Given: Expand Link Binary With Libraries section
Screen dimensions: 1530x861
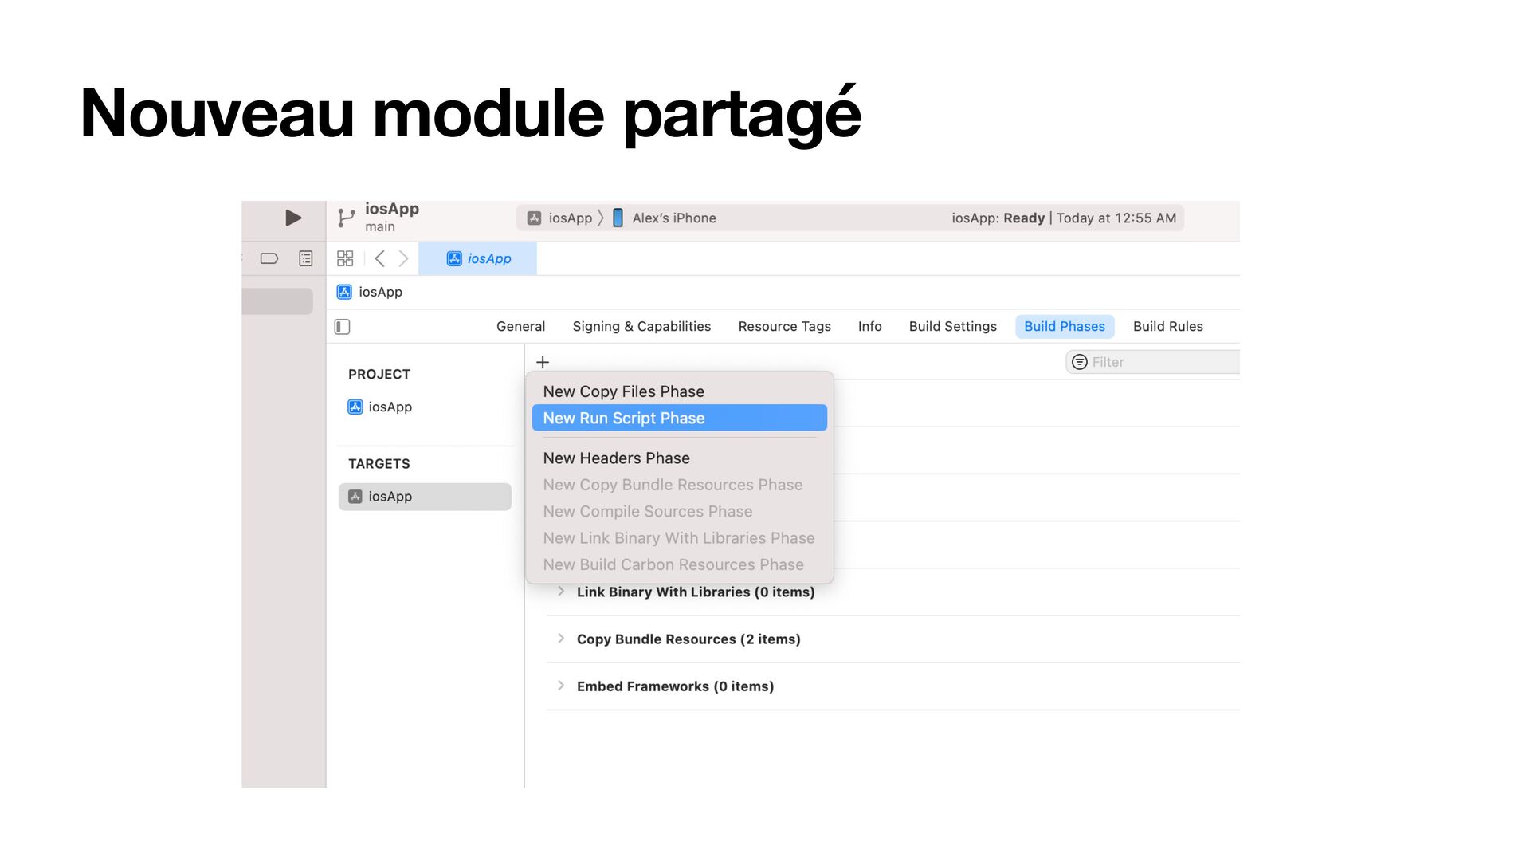Looking at the screenshot, I should [561, 592].
